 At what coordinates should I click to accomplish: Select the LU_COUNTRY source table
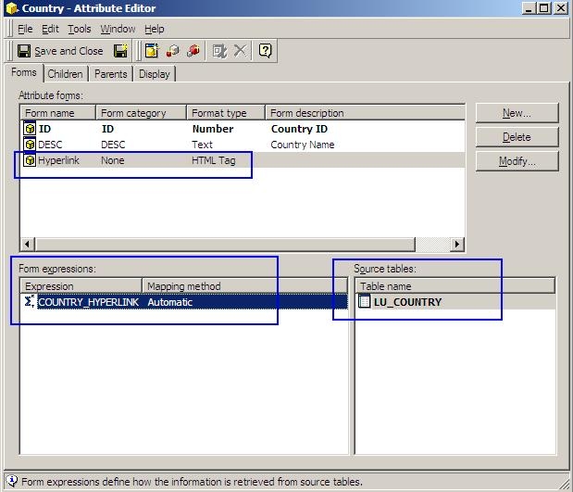407,302
